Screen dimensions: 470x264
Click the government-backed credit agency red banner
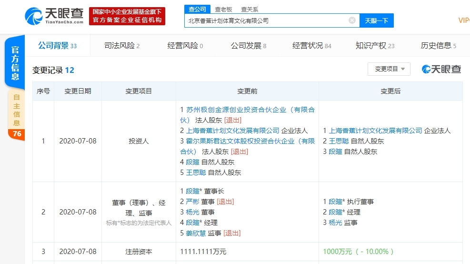(127, 16)
